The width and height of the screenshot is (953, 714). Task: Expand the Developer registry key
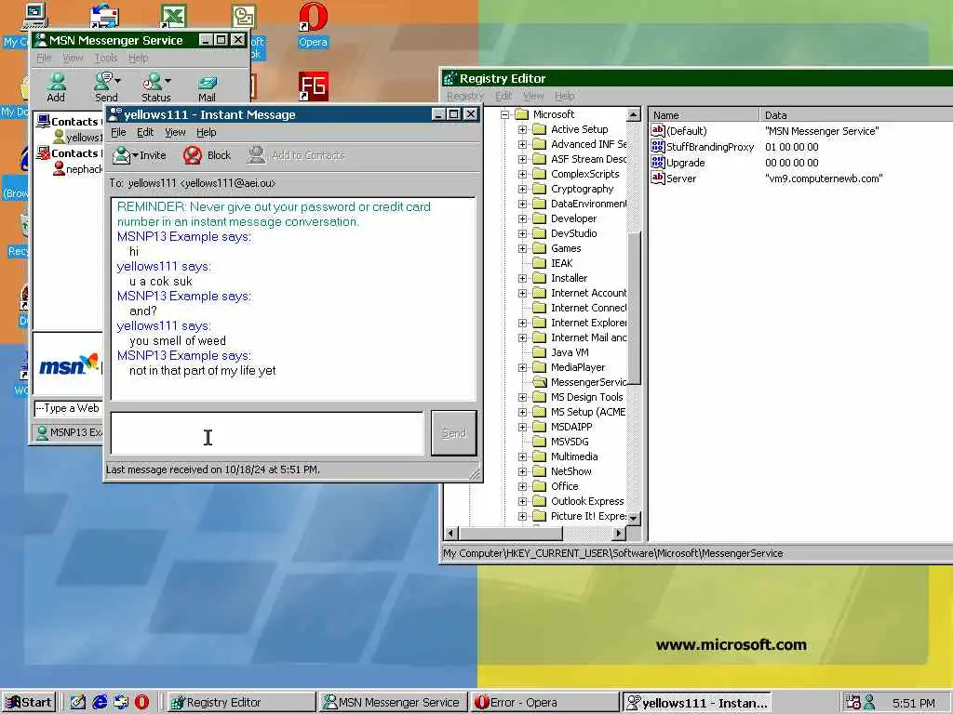tap(523, 218)
